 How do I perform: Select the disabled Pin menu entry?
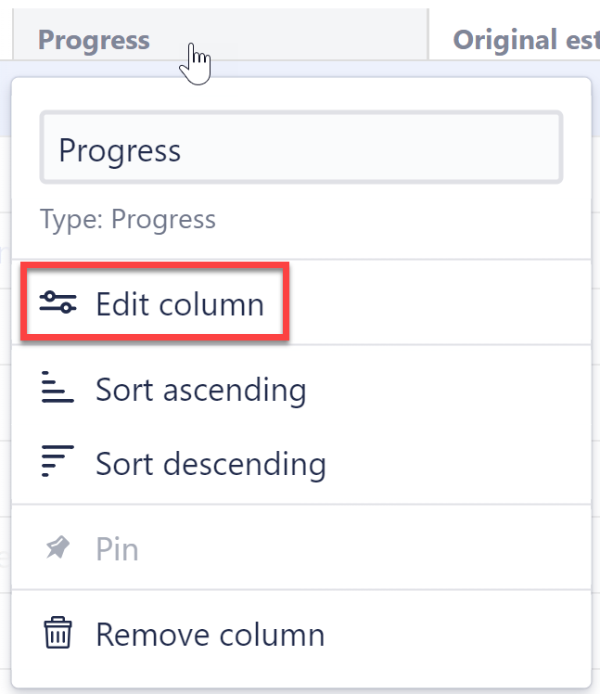point(117,548)
